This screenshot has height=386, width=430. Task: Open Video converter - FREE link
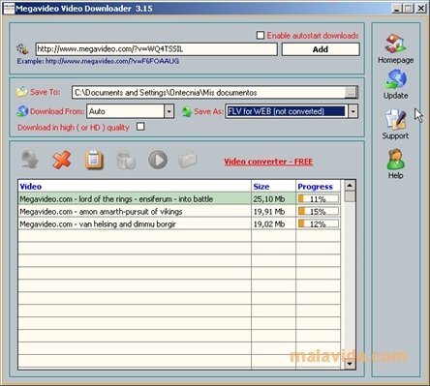click(268, 162)
